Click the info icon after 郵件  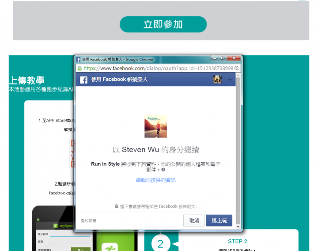point(163,170)
